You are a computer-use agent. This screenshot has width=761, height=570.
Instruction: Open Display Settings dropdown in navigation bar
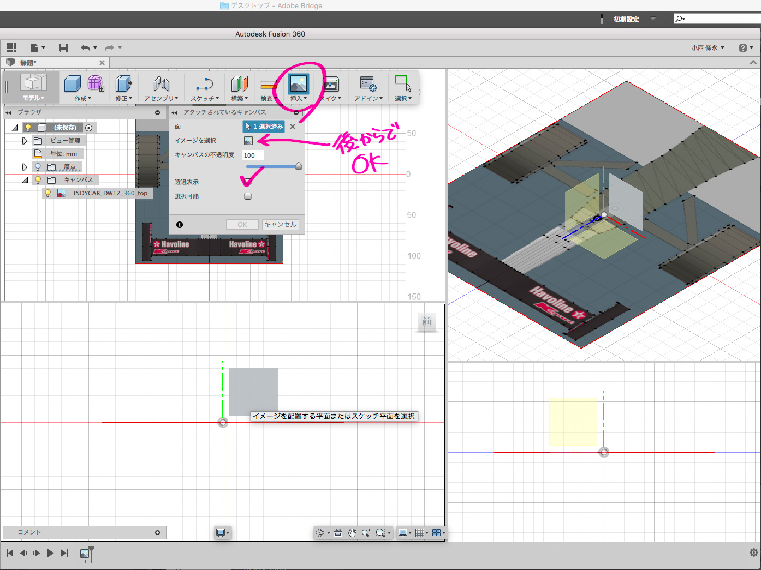pos(405,533)
